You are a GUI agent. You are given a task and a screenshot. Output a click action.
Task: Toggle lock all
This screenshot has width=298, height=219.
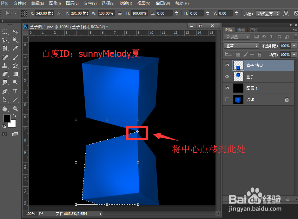pos(259,55)
